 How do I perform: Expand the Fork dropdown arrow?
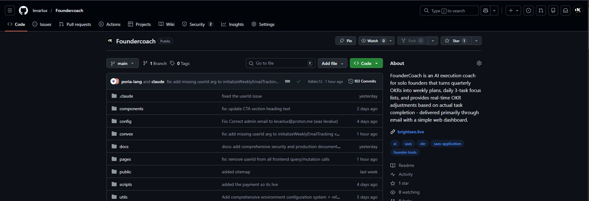433,41
